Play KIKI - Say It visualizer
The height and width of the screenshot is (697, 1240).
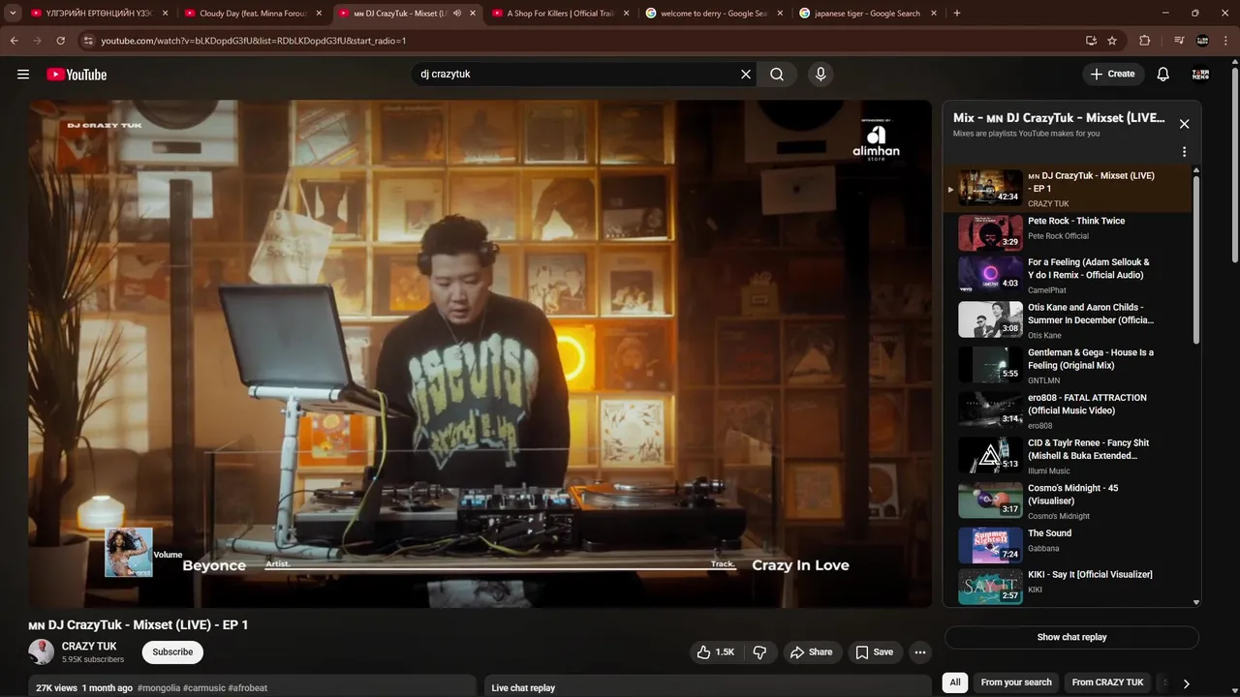[x=1068, y=587]
